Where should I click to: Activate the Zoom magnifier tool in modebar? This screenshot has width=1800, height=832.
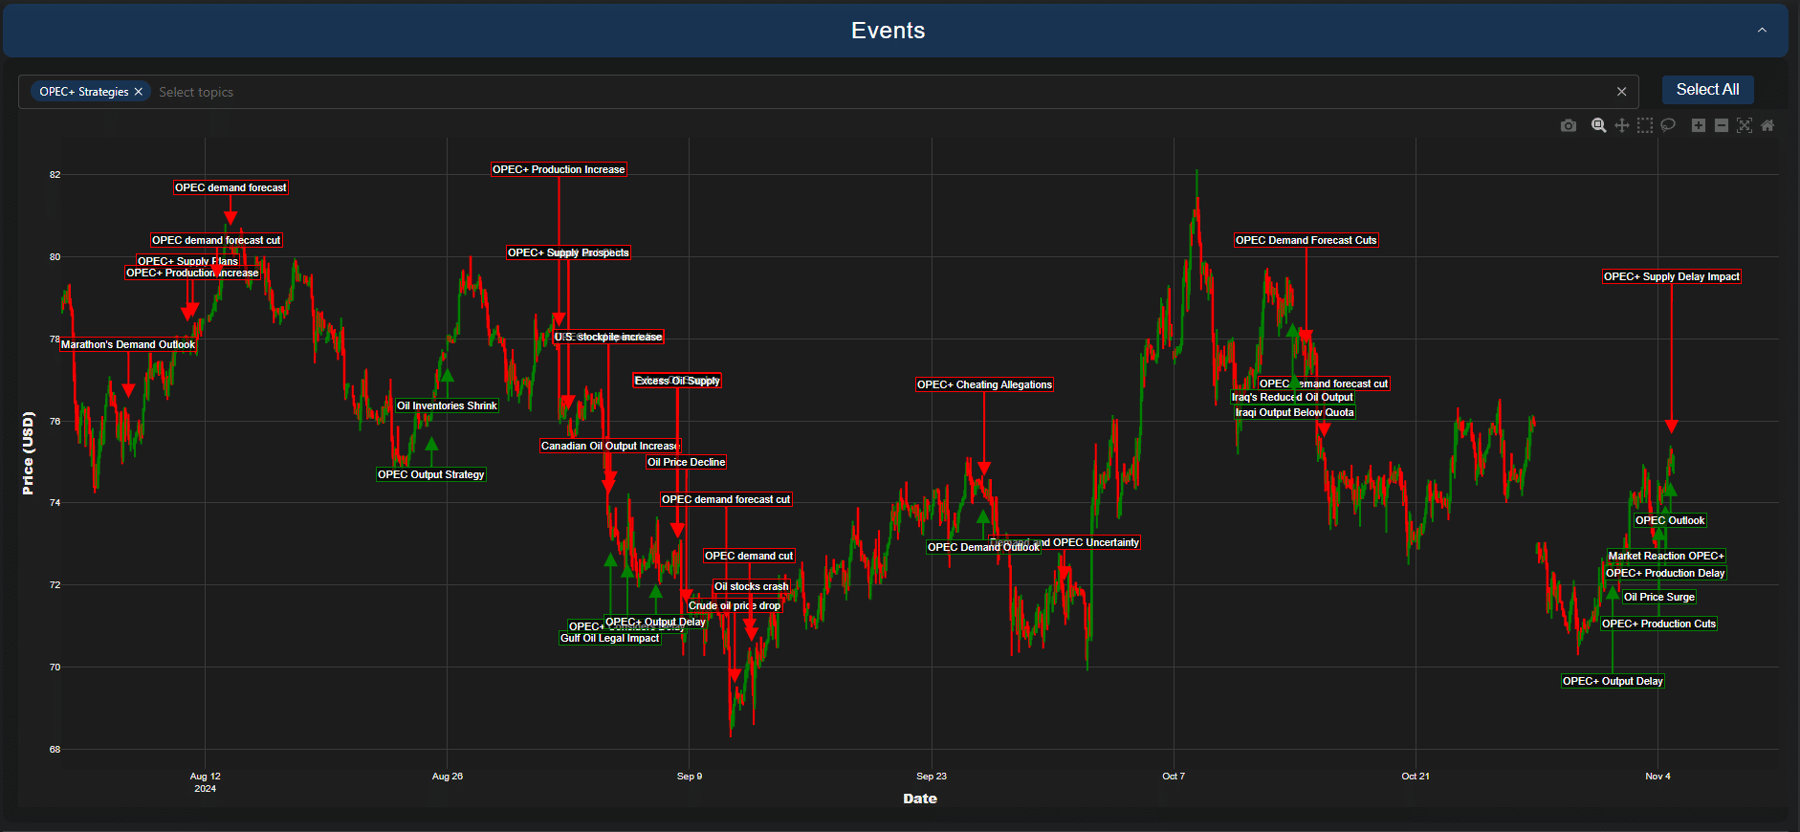coord(1598,125)
